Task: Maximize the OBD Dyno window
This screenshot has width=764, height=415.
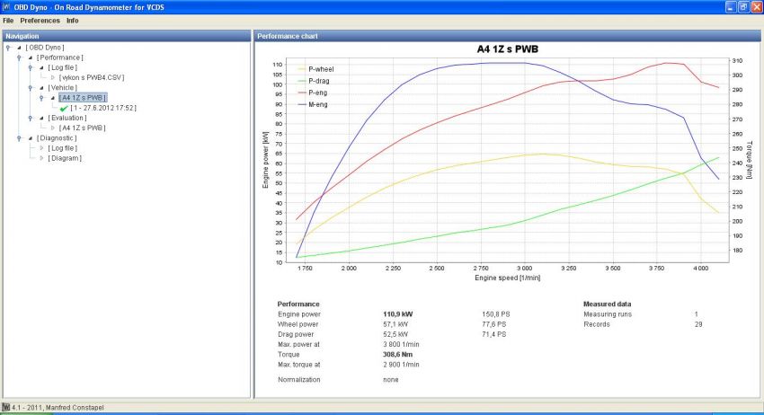Action: (743, 7)
